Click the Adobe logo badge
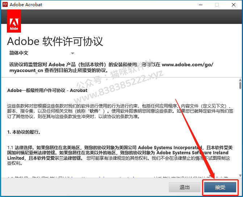Viewport: 243px width, 197px height. click(14, 21)
